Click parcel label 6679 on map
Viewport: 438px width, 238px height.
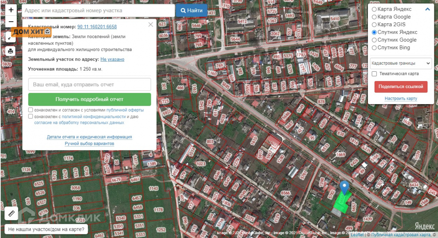[116, 180]
